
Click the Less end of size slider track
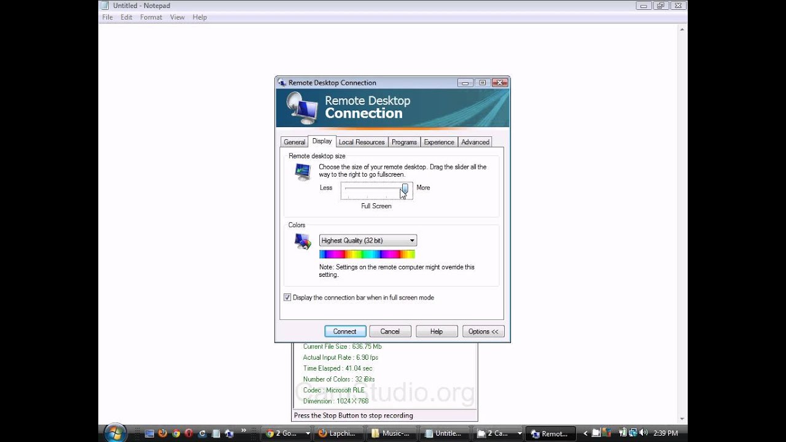346,189
